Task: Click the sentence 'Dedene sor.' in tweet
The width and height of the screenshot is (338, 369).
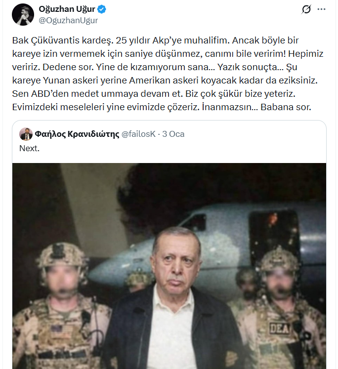Action: 68,67
